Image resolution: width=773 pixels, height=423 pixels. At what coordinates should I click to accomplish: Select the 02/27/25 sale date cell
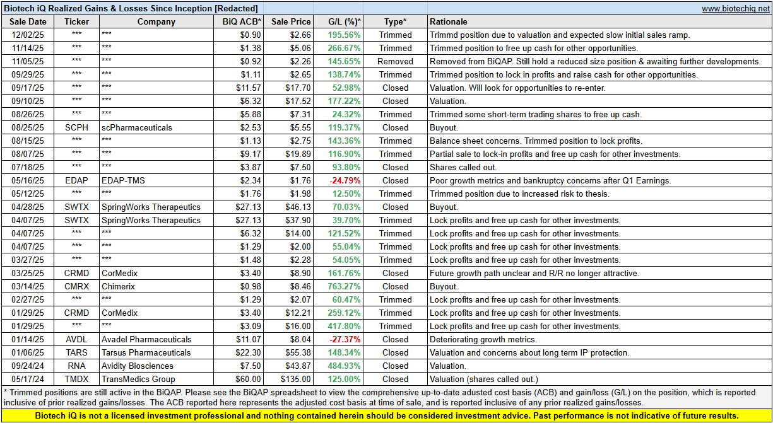point(28,299)
